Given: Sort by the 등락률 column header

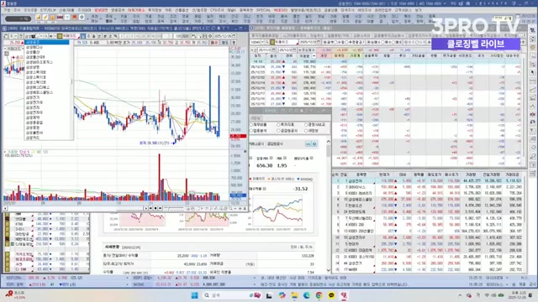Looking at the screenshot, I should click(419, 174).
